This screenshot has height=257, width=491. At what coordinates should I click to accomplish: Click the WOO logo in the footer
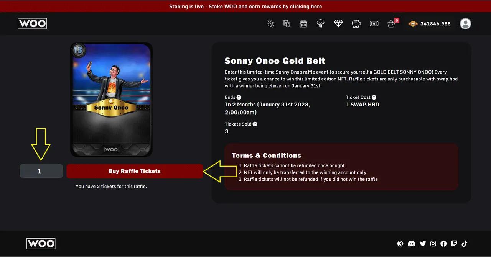point(41,244)
